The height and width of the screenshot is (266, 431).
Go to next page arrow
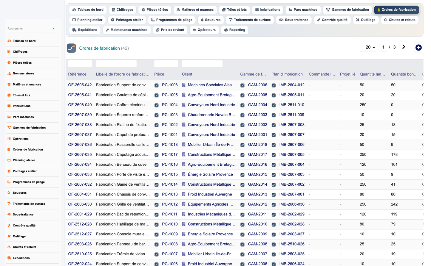[x=404, y=47]
